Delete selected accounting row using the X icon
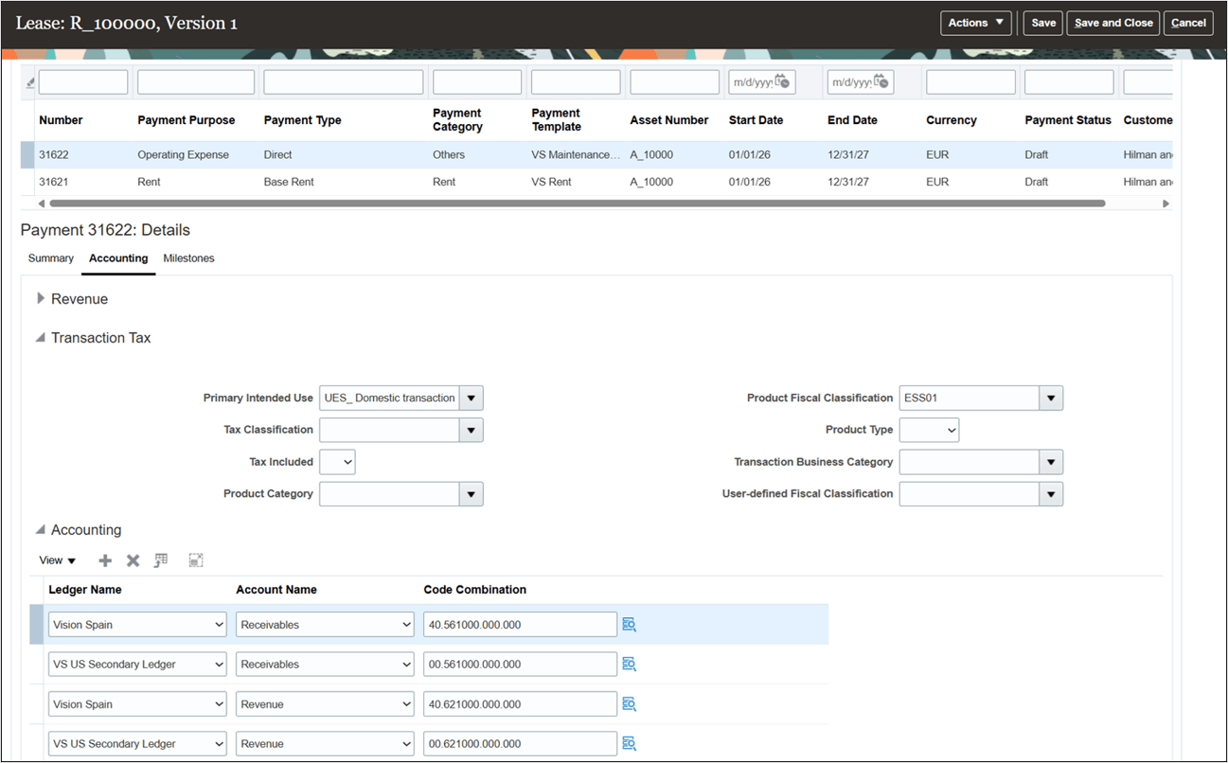The height and width of the screenshot is (763, 1228). coord(132,559)
